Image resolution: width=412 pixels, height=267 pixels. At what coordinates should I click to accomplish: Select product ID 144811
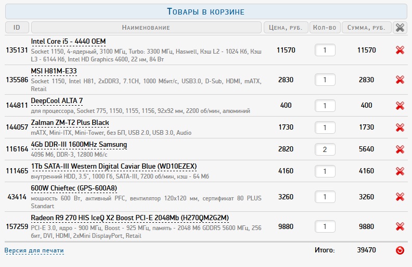click(x=17, y=105)
